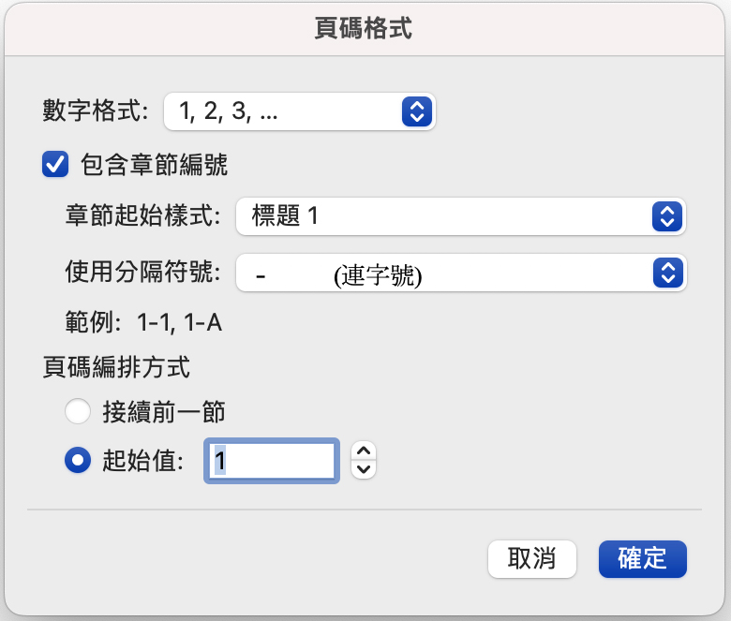
Task: Click the blue chevron on 數字格式 popup
Action: [x=415, y=111]
